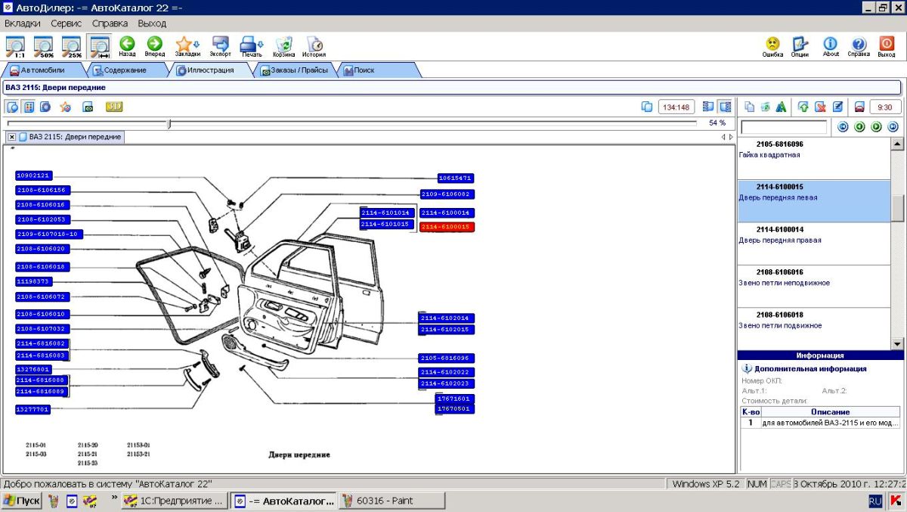Click the tab scroll left arrow
The height and width of the screenshot is (512, 907).
[723, 137]
